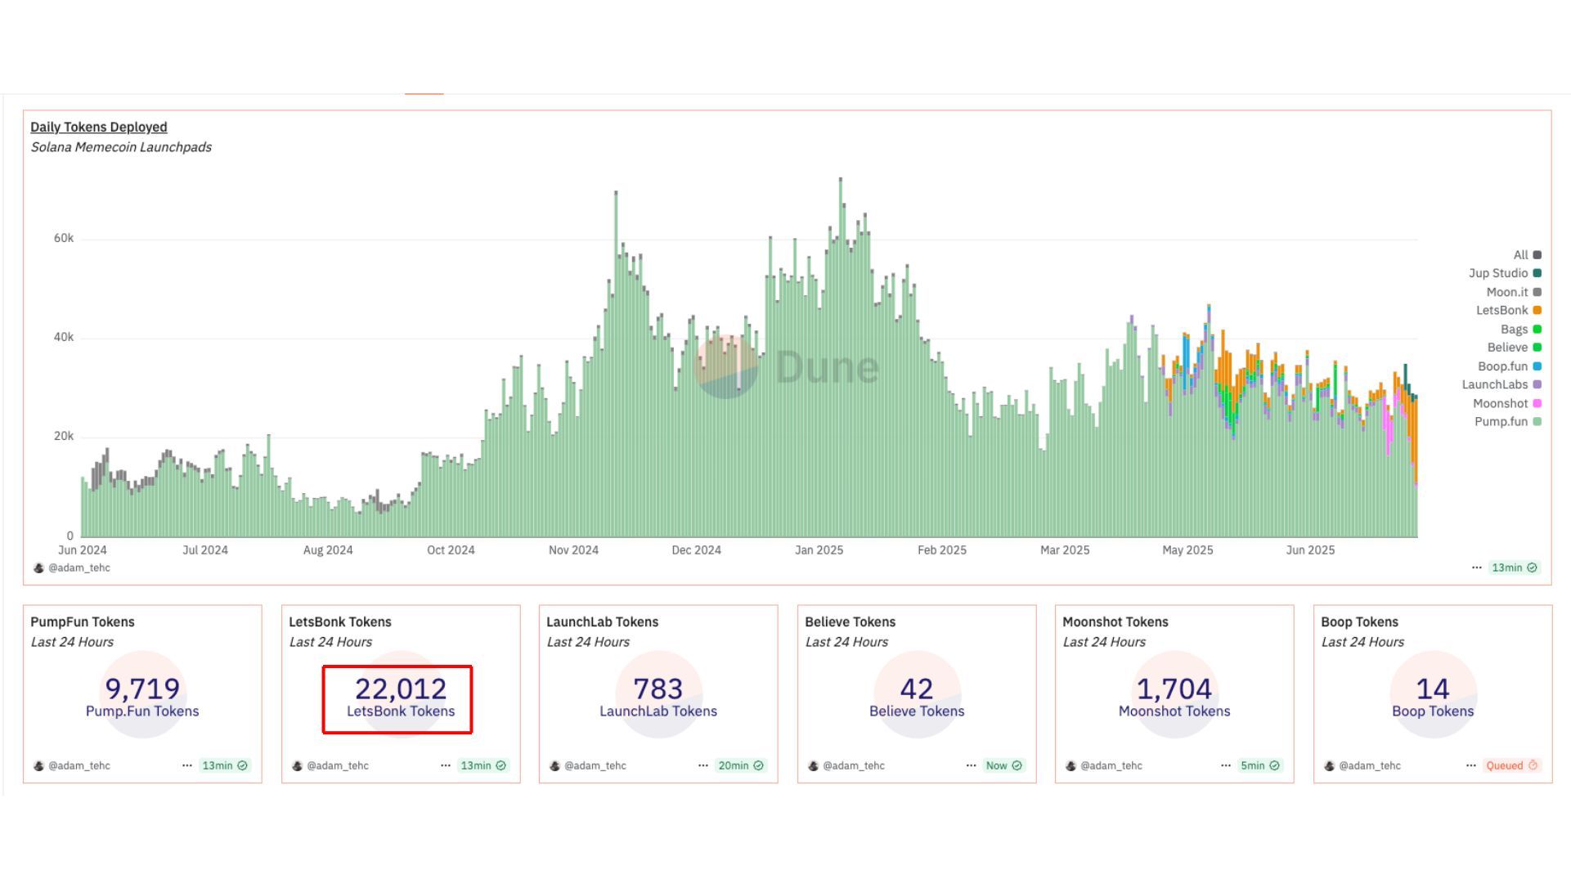Click the Jan 2025 x-axis label
Screen dimensions: 1571x884
[819, 550]
